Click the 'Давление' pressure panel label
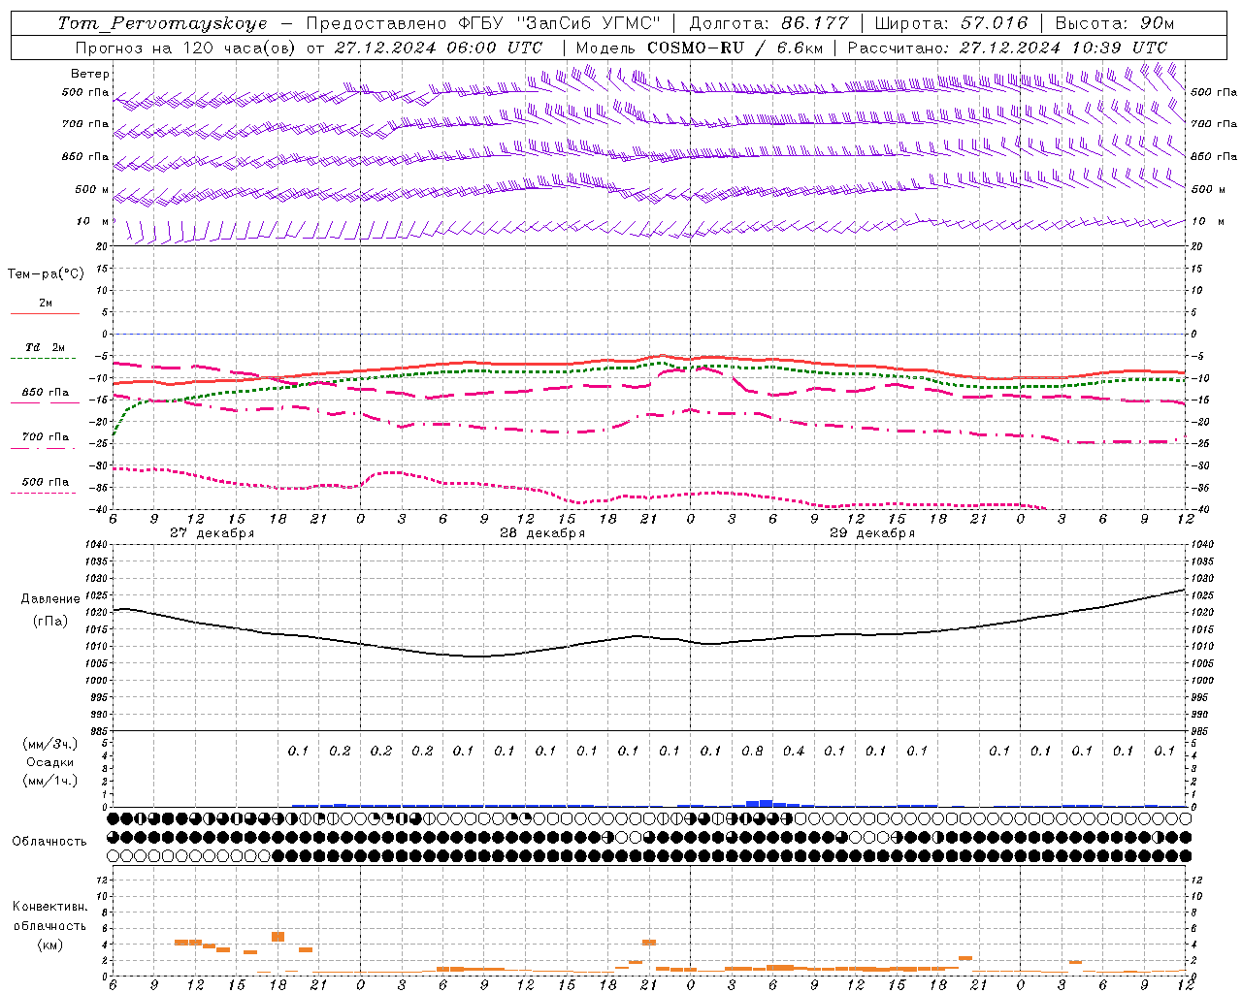The width and height of the screenshot is (1242, 993). (x=50, y=598)
